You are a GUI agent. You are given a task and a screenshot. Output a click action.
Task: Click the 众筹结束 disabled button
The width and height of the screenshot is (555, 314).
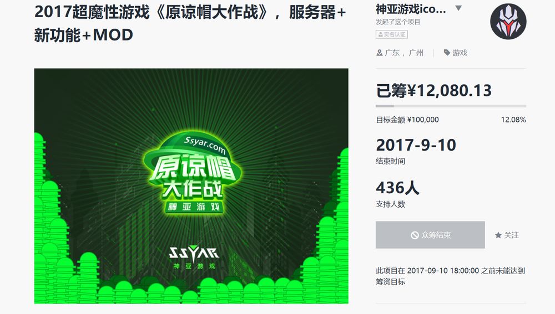click(x=430, y=235)
